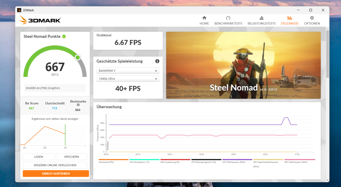Click the Ihr Score value 667
341x187 pixels.
(x=31, y=108)
